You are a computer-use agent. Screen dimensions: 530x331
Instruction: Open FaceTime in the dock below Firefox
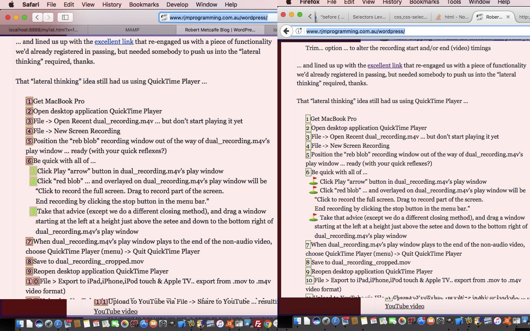point(393,321)
